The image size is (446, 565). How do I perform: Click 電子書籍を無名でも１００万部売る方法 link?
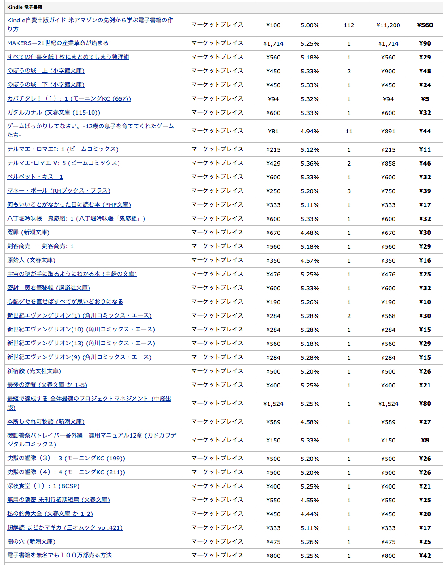(59, 556)
